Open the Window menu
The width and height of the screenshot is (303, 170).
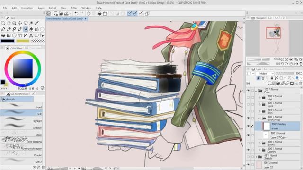tap(86, 8)
